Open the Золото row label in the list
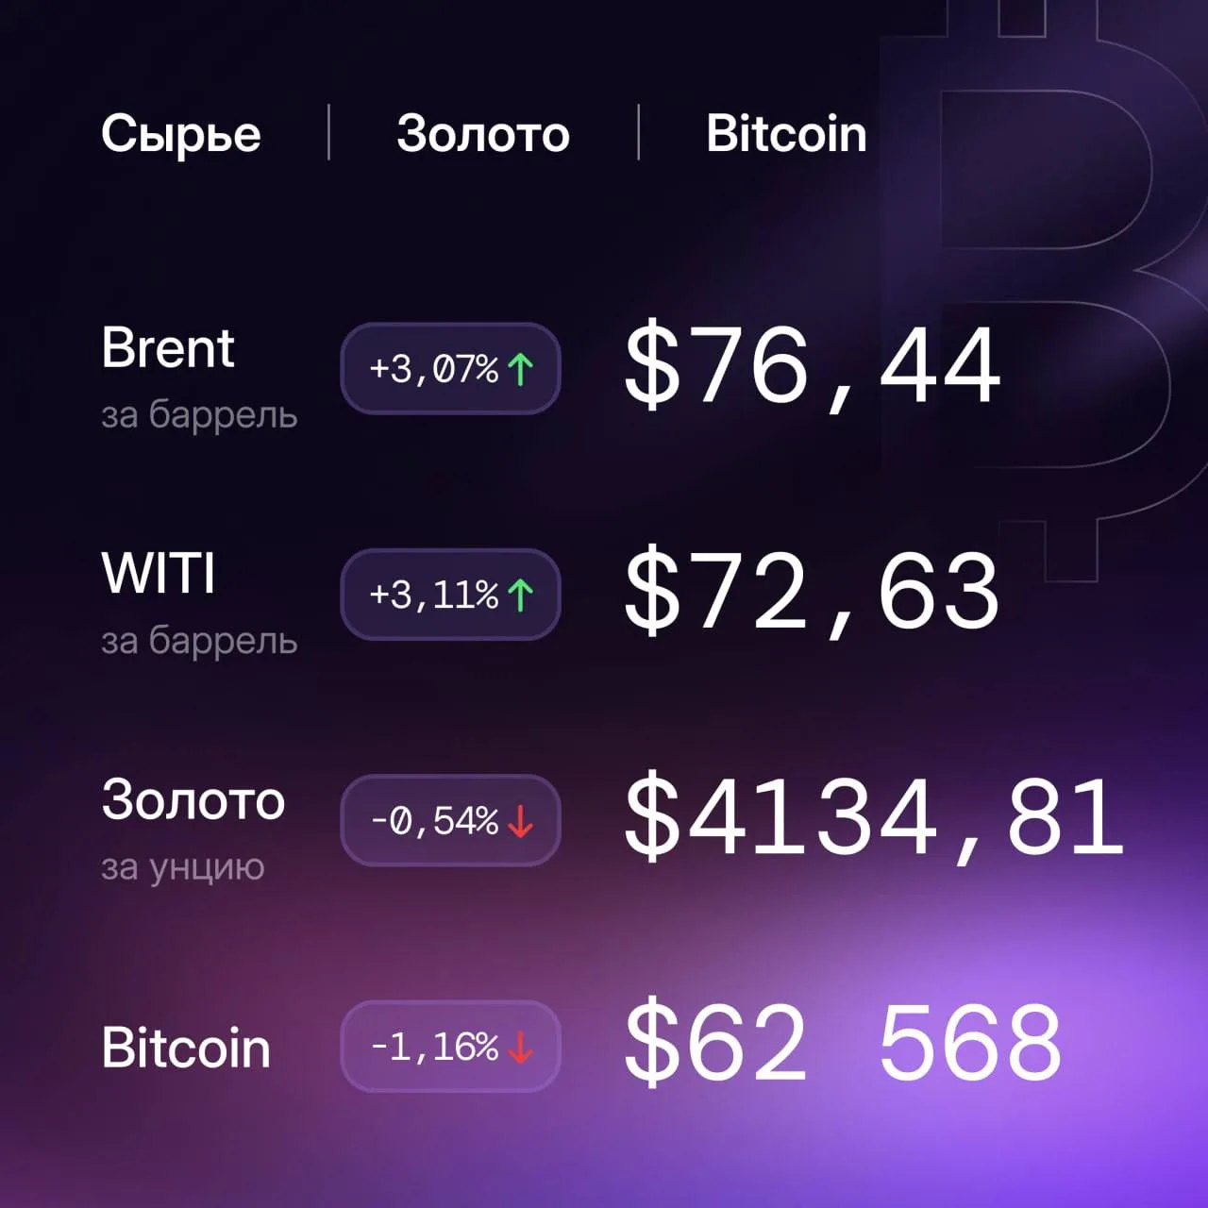 [193, 800]
